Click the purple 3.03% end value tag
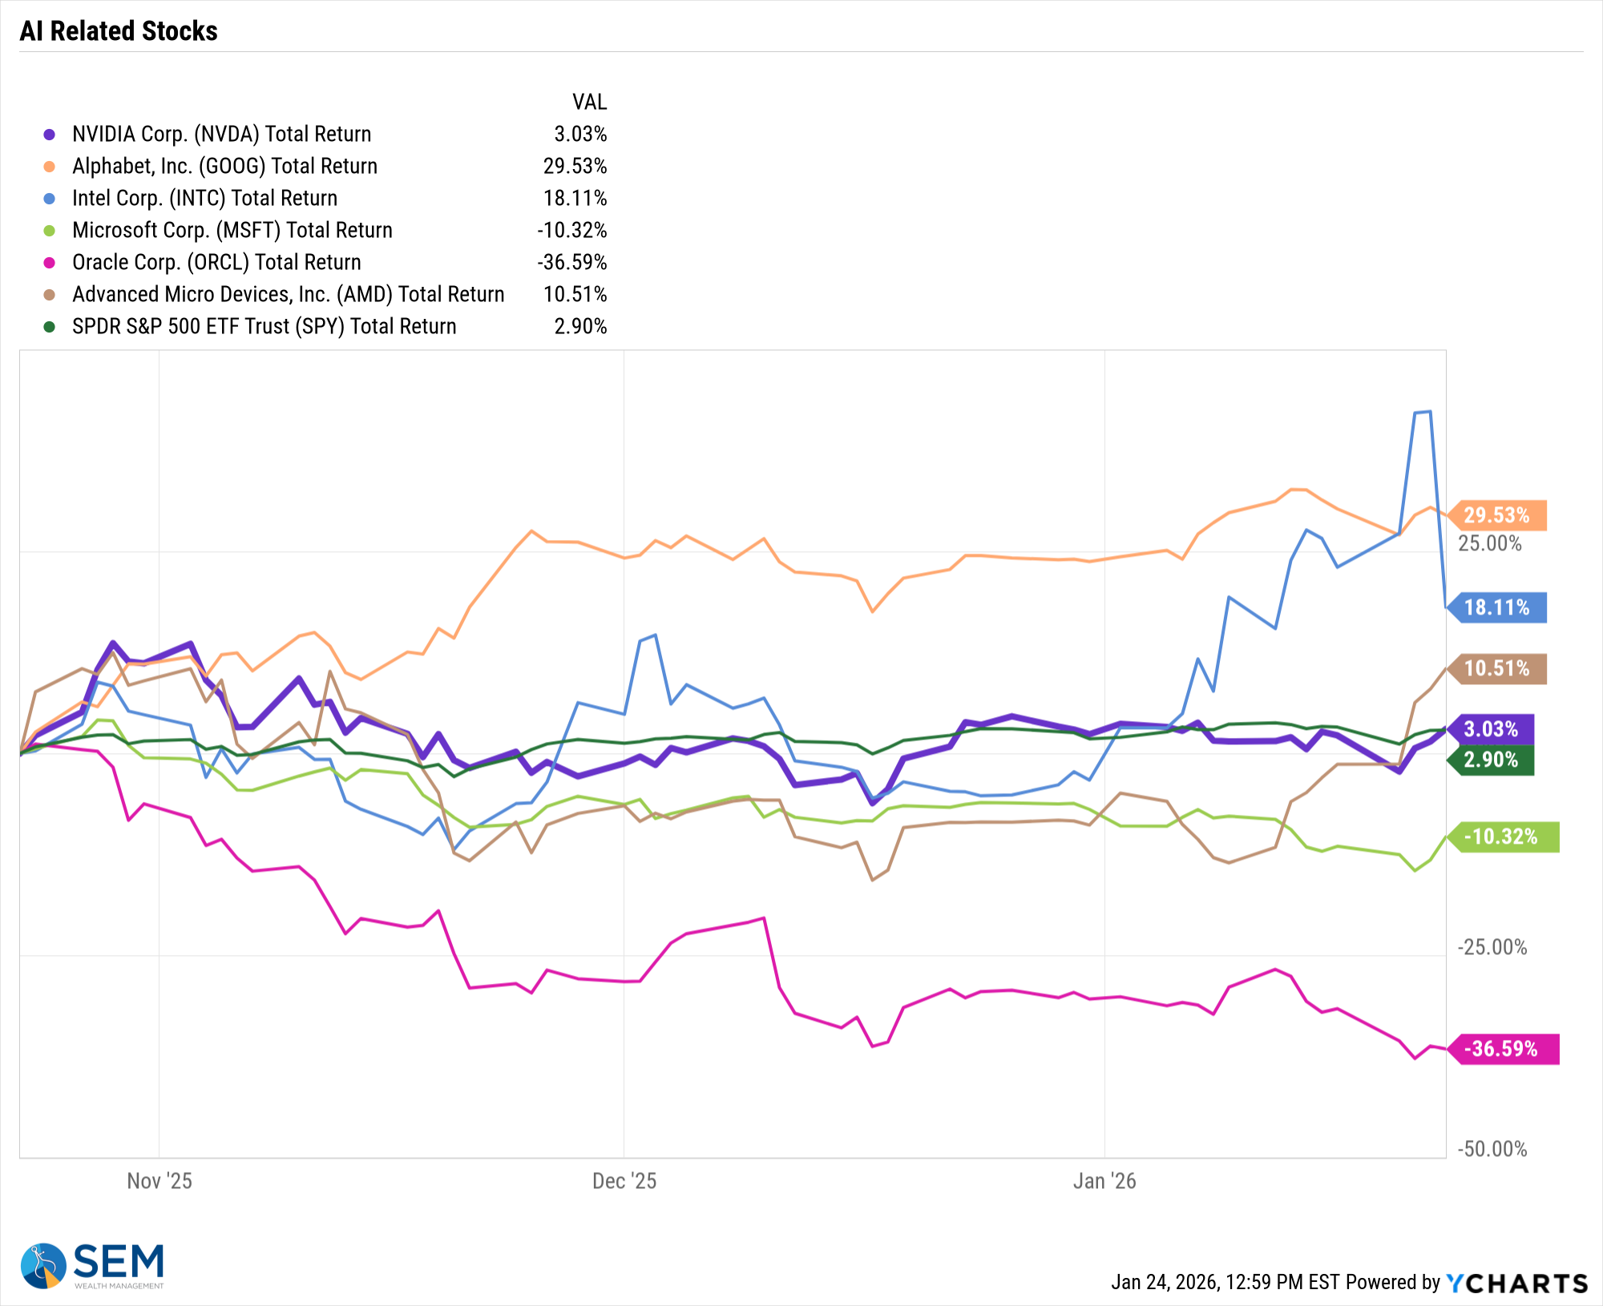 pyautogui.click(x=1492, y=729)
